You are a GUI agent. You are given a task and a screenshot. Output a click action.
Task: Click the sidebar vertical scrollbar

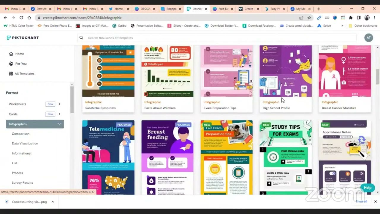coord(72,100)
